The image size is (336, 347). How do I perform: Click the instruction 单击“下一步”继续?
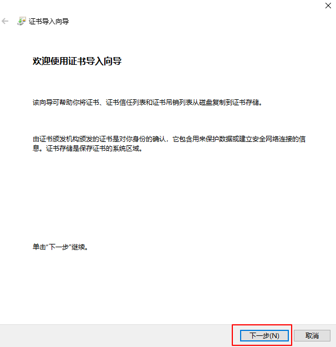(x=61, y=247)
